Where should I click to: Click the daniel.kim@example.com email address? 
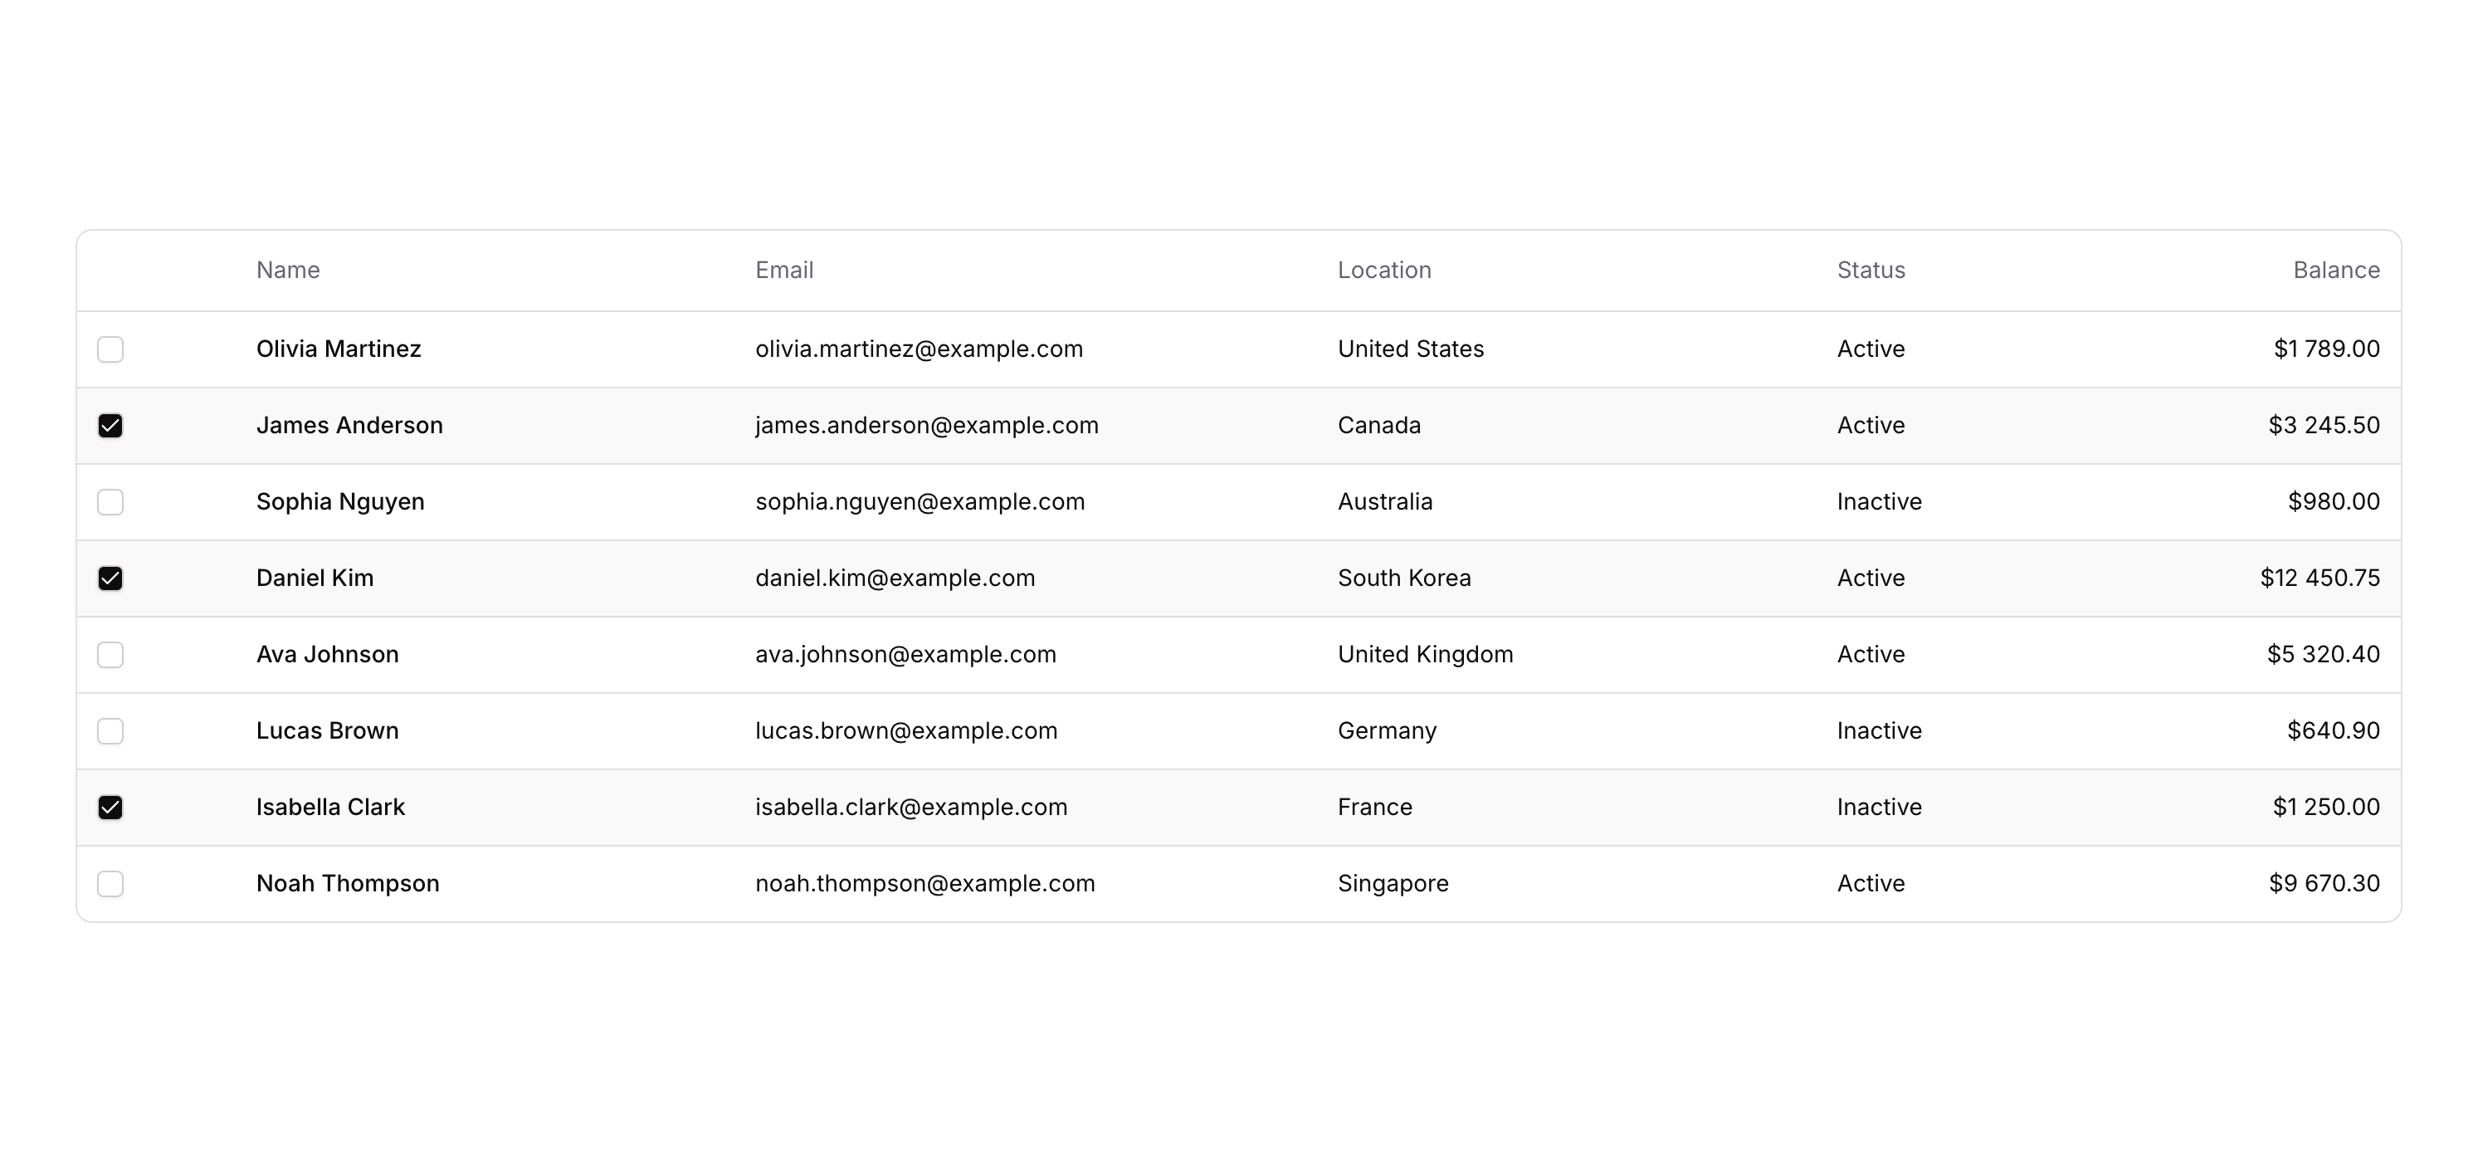(x=895, y=578)
